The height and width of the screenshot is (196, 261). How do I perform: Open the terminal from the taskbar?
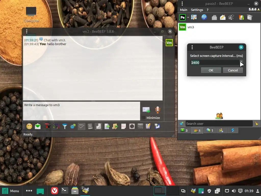point(64,191)
